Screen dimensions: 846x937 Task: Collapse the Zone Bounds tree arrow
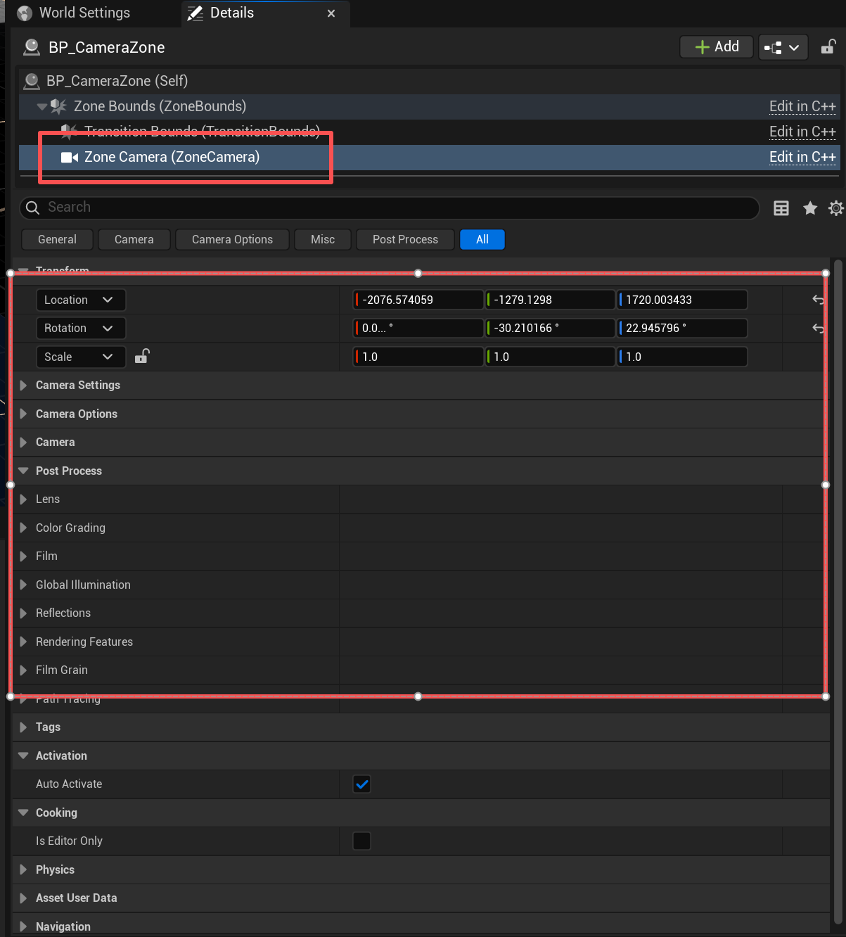pyautogui.click(x=42, y=107)
